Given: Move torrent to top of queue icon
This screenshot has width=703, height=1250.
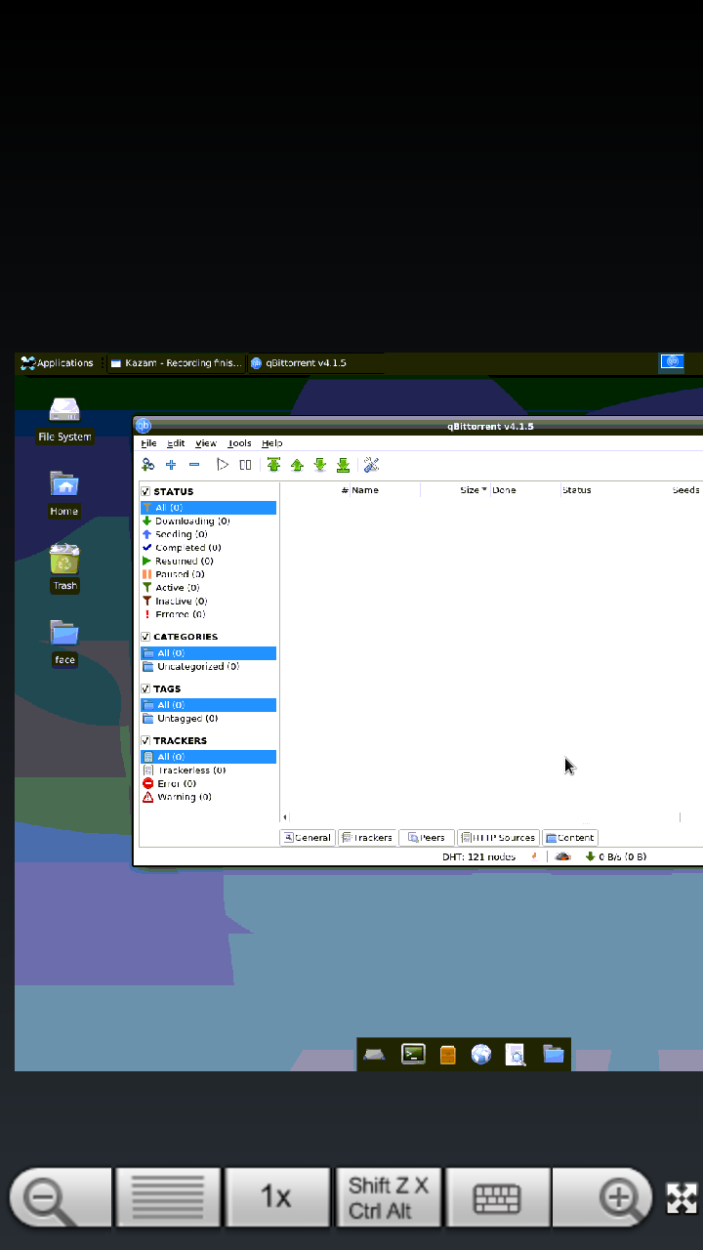Looking at the screenshot, I should point(273,465).
